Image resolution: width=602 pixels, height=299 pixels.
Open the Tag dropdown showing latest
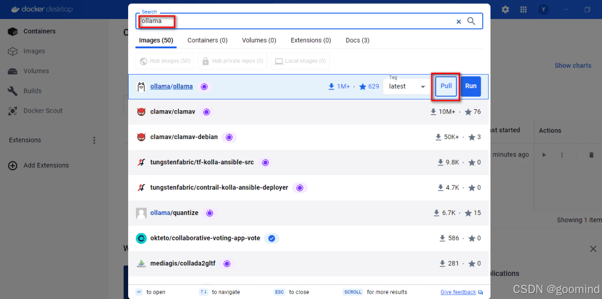(x=407, y=86)
